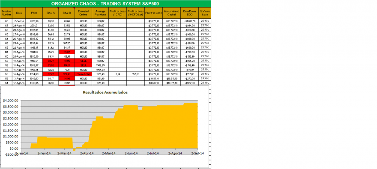The width and height of the screenshot is (377, 169).
Task: Select the average position cell '1954,63' in the 15-Ago-14 row
Action: 100,70
